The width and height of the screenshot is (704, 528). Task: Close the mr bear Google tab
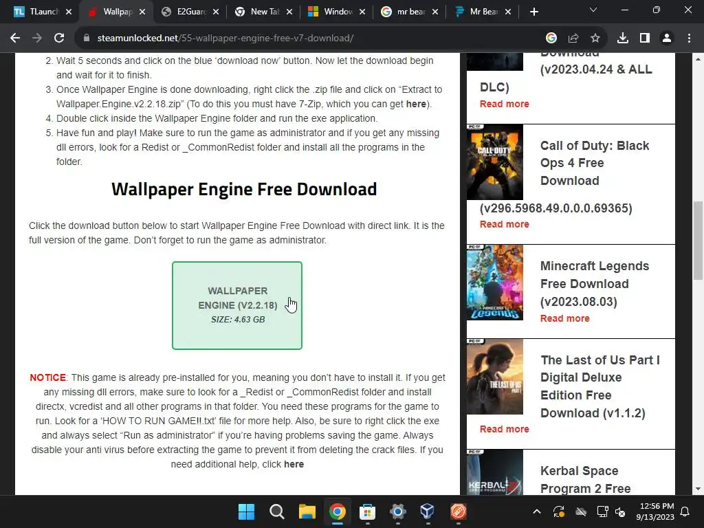[x=435, y=12]
